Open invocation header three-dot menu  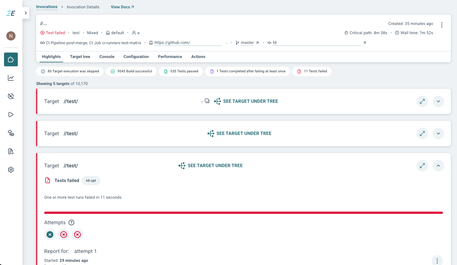click(442, 25)
